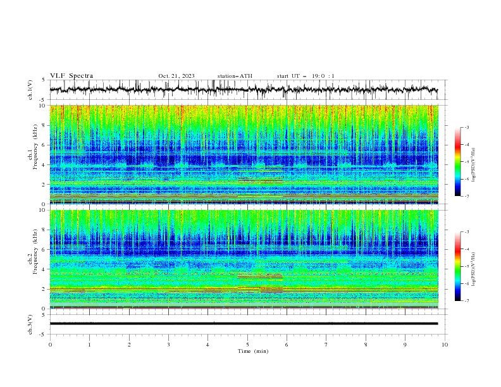This screenshot has width=501, height=387.
Task: Click the "VLF Spectra" title text
Action: (x=71, y=76)
